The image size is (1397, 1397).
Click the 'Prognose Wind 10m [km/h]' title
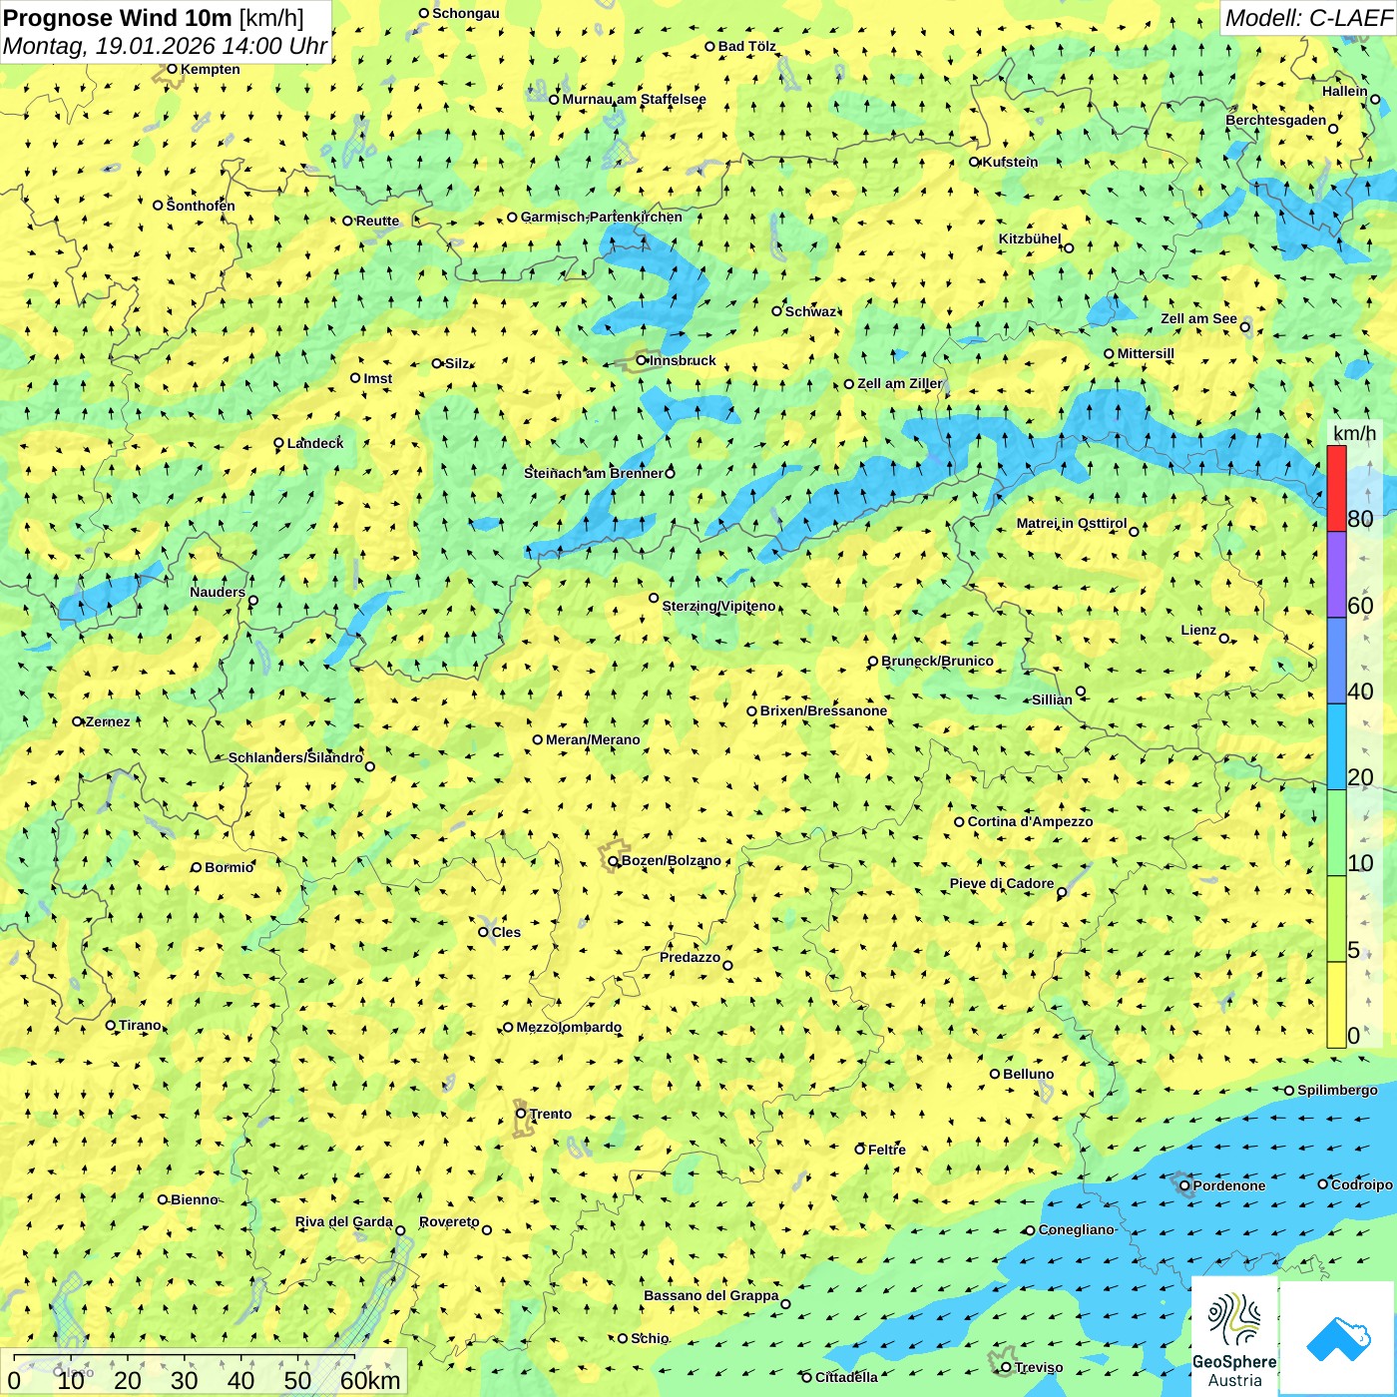154,17
